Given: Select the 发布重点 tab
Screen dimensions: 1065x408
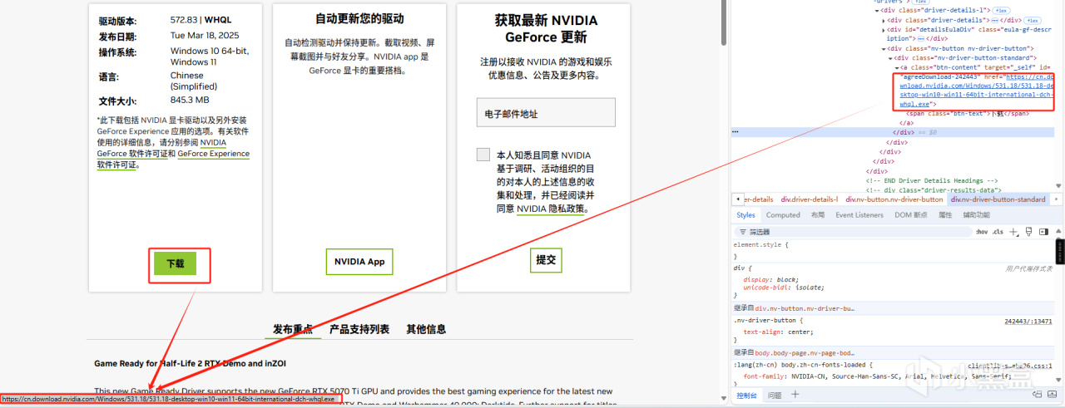Looking at the screenshot, I should [x=293, y=329].
